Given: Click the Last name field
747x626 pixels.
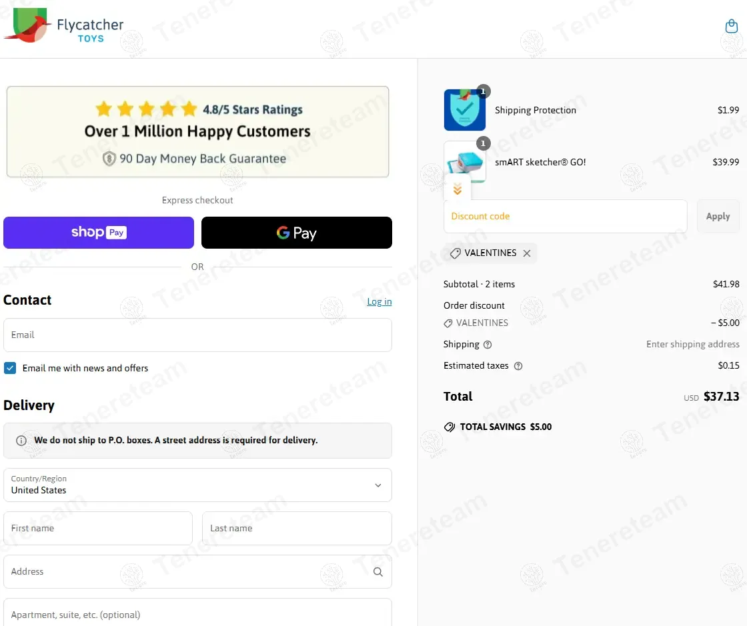Looking at the screenshot, I should pyautogui.click(x=297, y=529).
